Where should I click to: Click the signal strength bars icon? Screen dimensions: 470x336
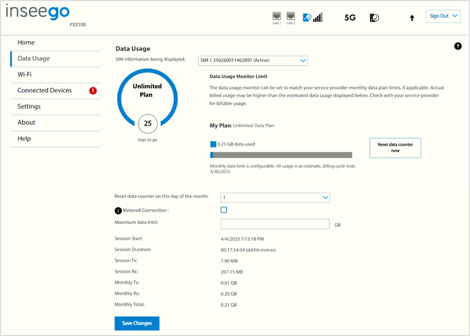318,17
